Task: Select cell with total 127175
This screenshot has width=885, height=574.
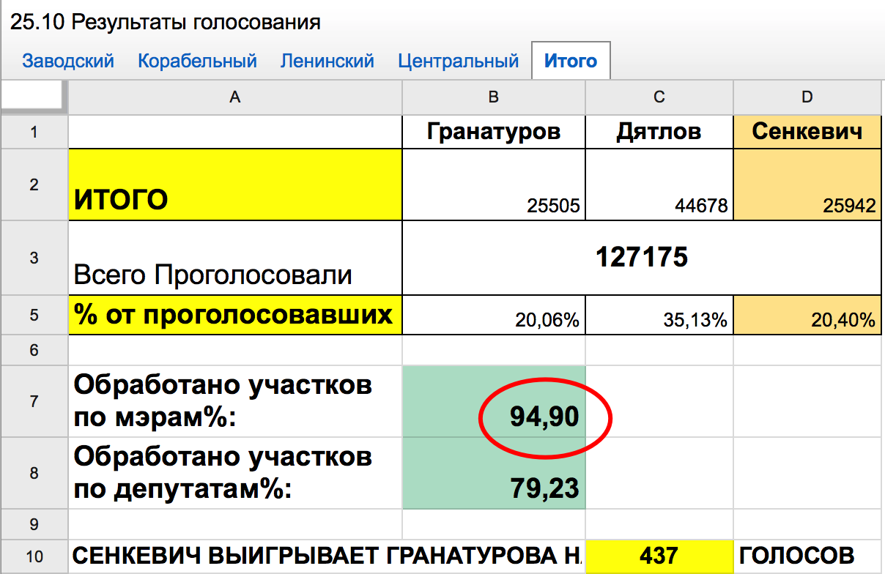Action: click(641, 258)
